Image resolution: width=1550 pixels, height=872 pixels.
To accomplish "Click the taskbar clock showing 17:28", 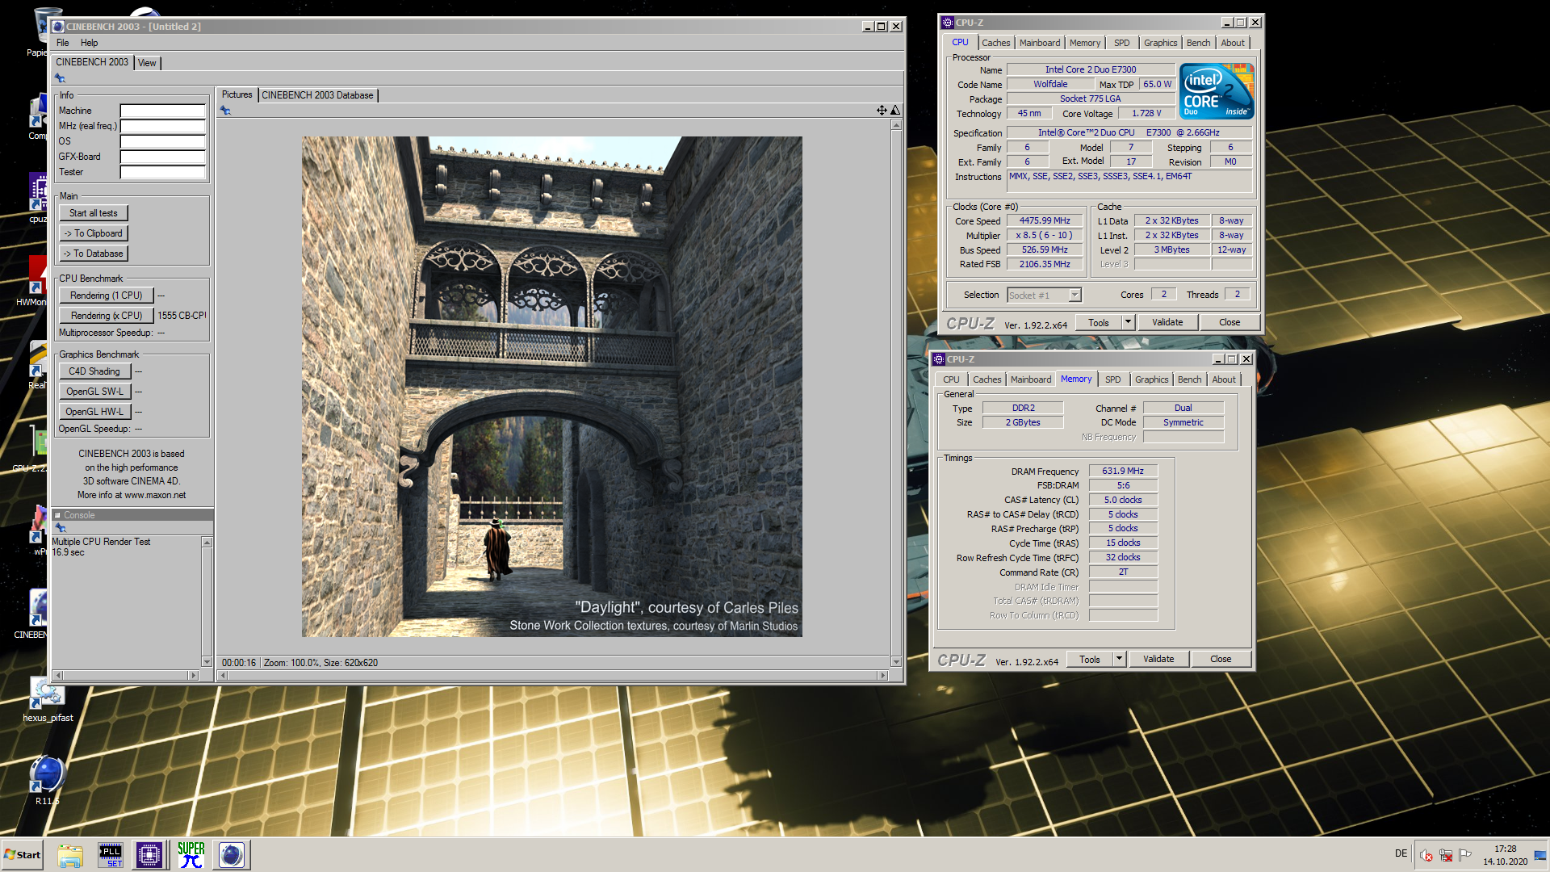I will pyautogui.click(x=1505, y=855).
